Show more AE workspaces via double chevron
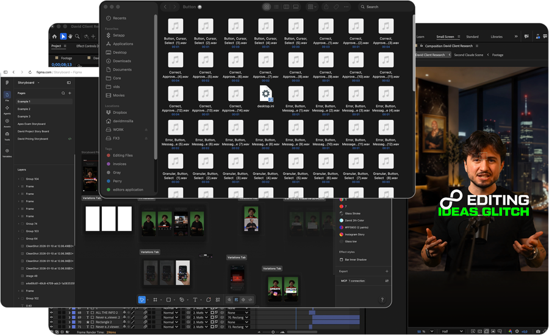The height and width of the screenshot is (335, 549). pyautogui.click(x=515, y=37)
